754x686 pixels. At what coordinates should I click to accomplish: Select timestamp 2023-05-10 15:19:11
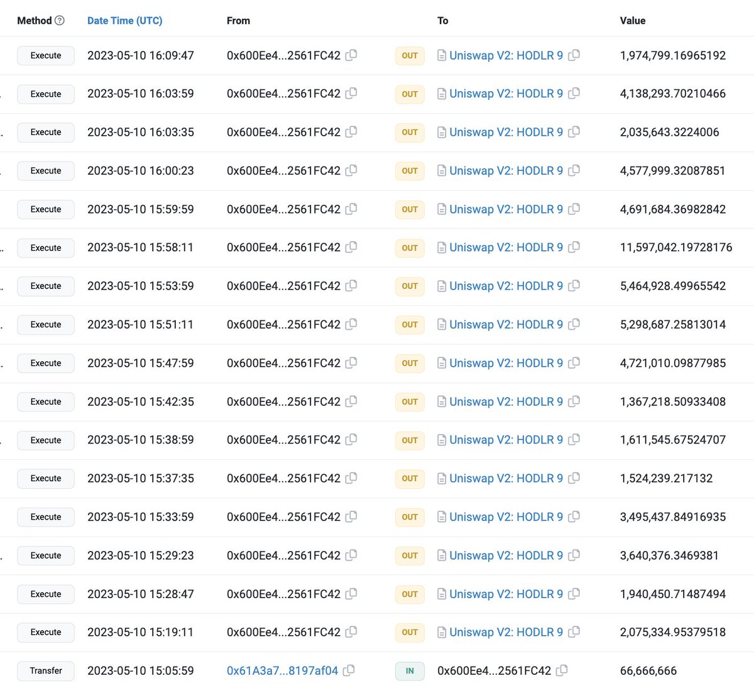point(141,632)
